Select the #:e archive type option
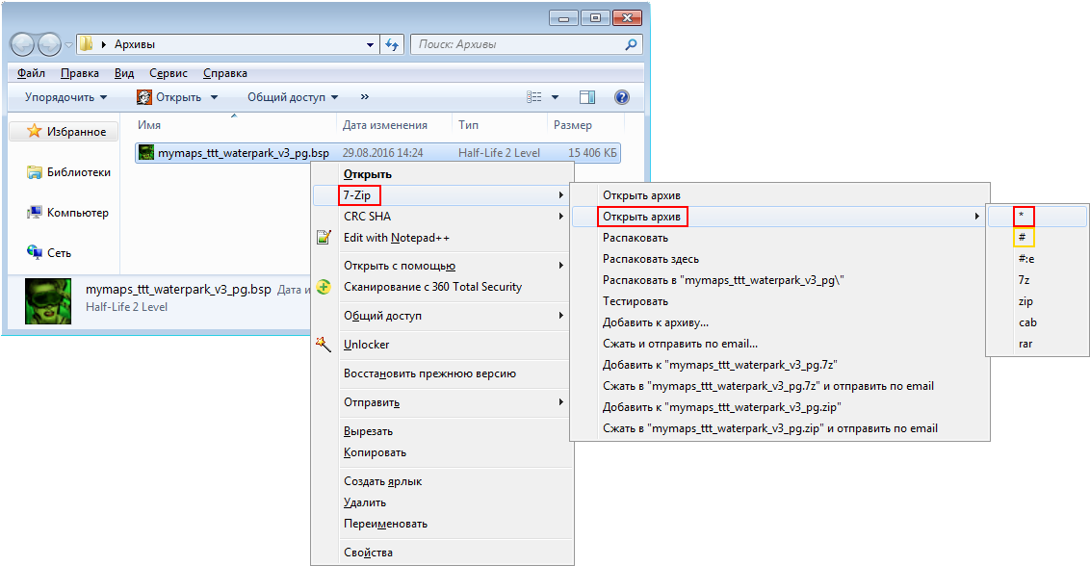Image resolution: width=1090 pixels, height=566 pixels. [x=1038, y=259]
